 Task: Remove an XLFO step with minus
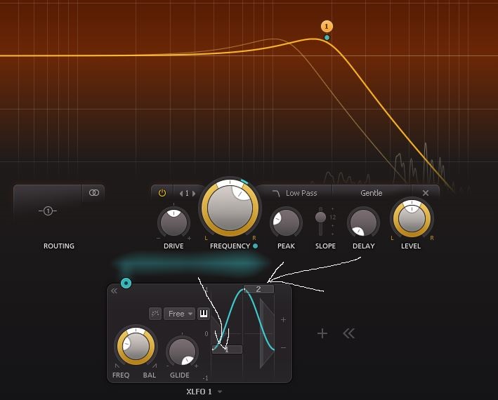coord(283,347)
